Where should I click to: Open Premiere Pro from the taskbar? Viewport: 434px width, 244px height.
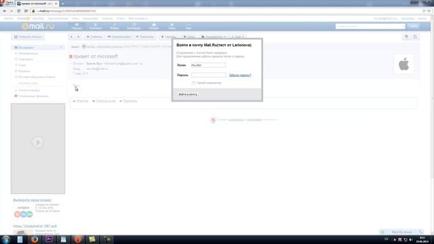(x=49, y=239)
